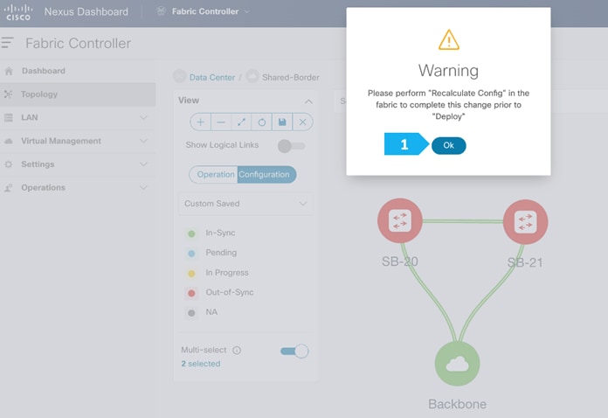Click the green In-Sync legend dot
This screenshot has width=608, height=418.
point(191,233)
